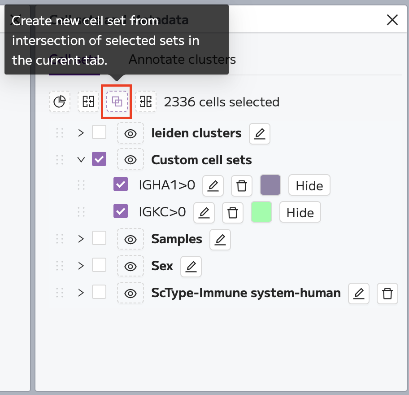
Task: Create cell set from intersection of selected sets
Action: tap(117, 101)
